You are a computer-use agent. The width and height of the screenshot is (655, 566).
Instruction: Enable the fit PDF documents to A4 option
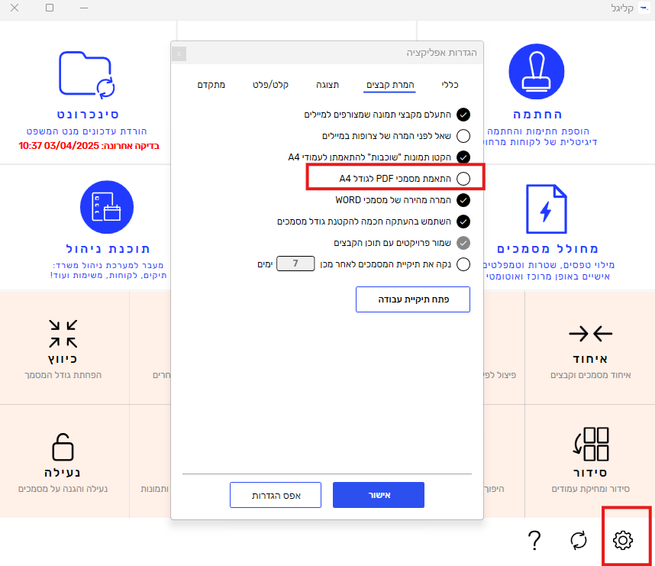click(463, 179)
